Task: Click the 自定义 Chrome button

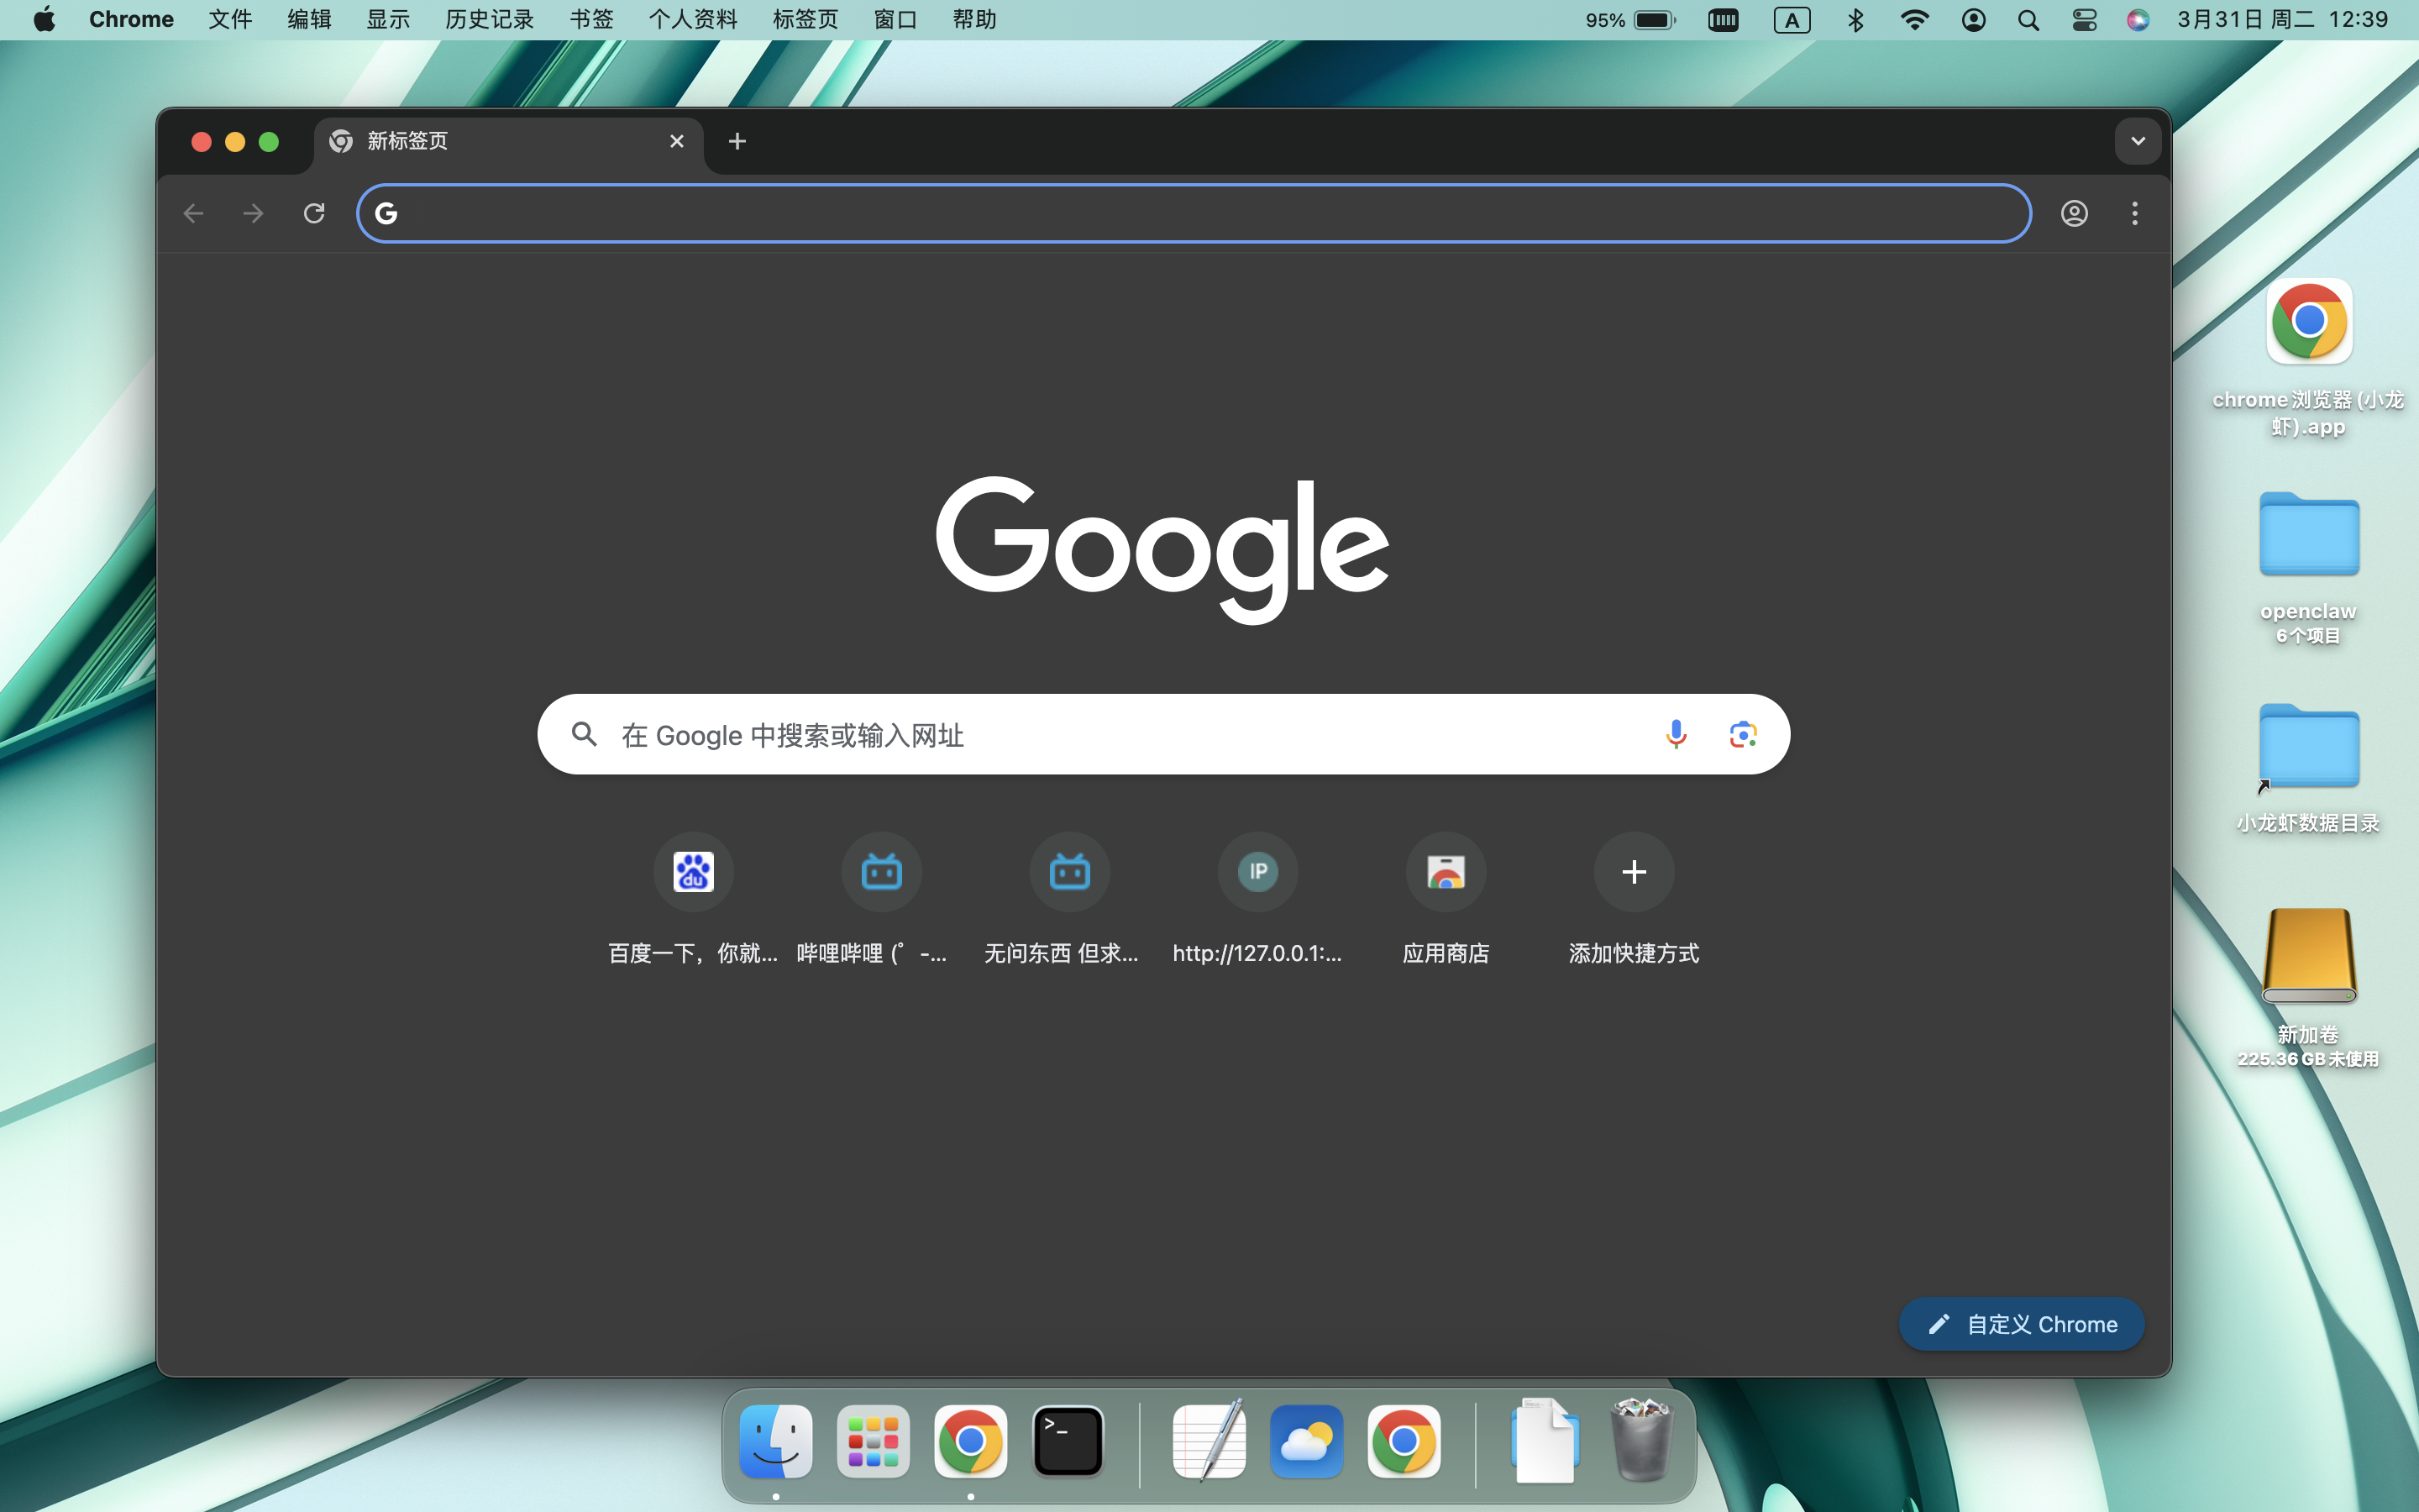Action: click(x=2021, y=1324)
